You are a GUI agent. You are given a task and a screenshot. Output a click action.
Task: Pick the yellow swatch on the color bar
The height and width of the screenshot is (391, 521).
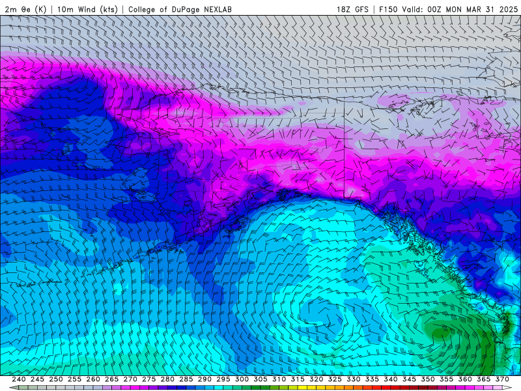[x=302, y=387]
